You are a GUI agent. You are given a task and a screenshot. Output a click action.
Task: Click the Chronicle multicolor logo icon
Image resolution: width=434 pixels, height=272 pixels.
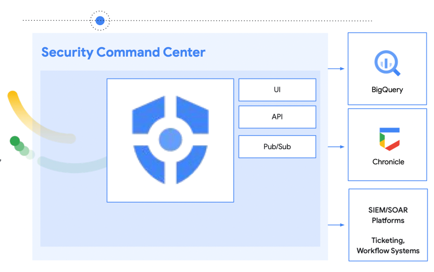389,139
